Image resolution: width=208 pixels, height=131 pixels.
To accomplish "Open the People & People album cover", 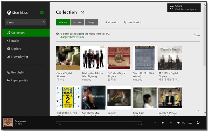I will click(x=170, y=98).
